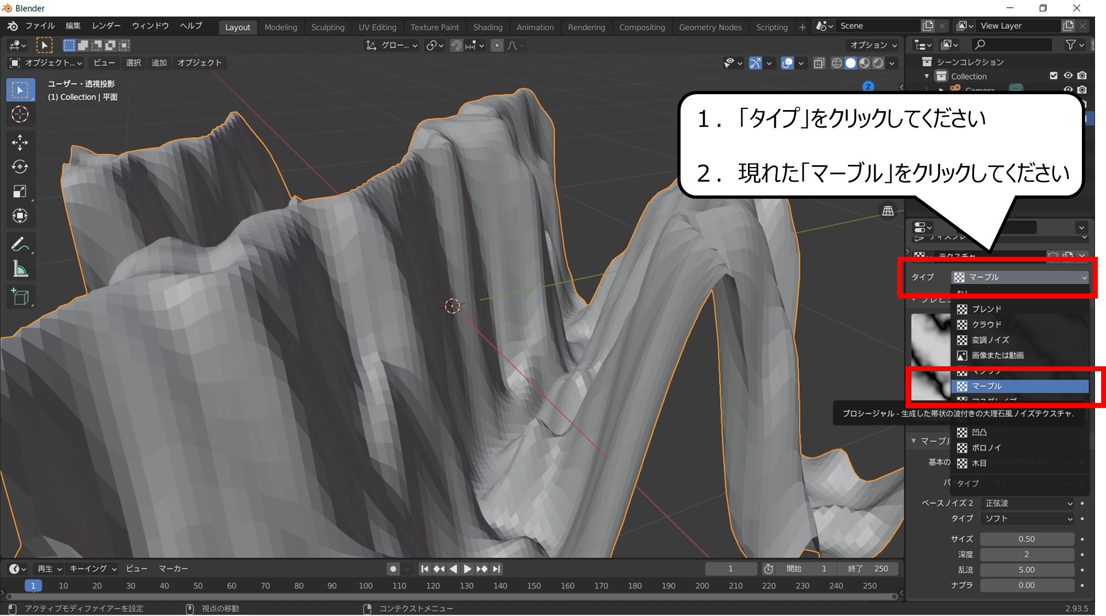Click the Z axis of navigation gizmo

click(868, 87)
